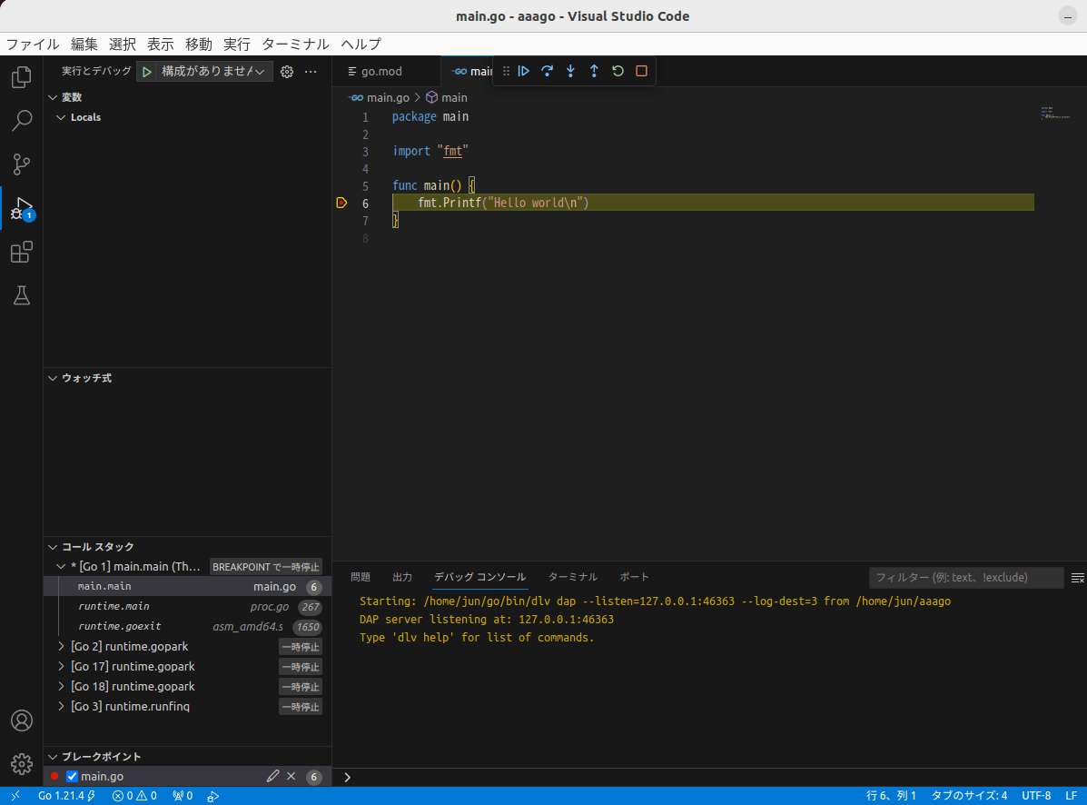Image resolution: width=1087 pixels, height=805 pixels.
Task: Open the debug view more actions ellipsis
Action: 311,72
